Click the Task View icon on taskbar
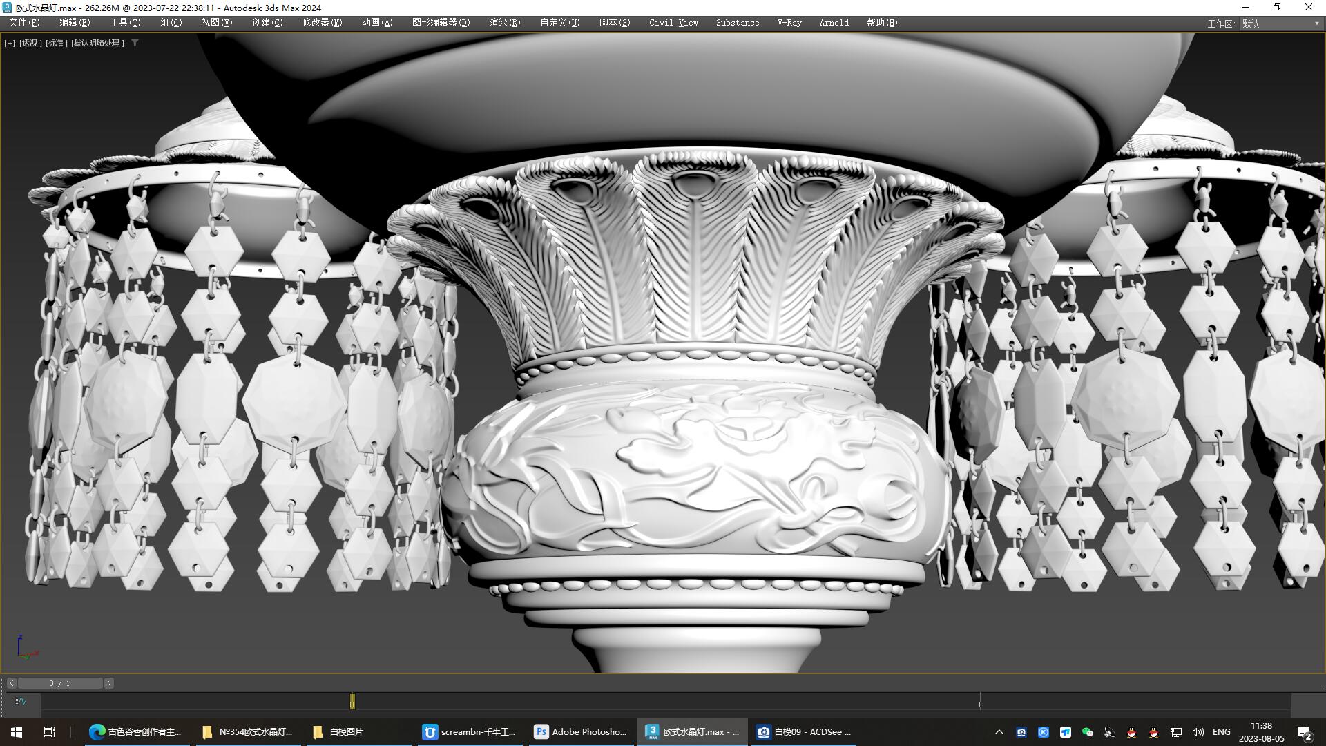This screenshot has height=746, width=1326. pos(48,731)
